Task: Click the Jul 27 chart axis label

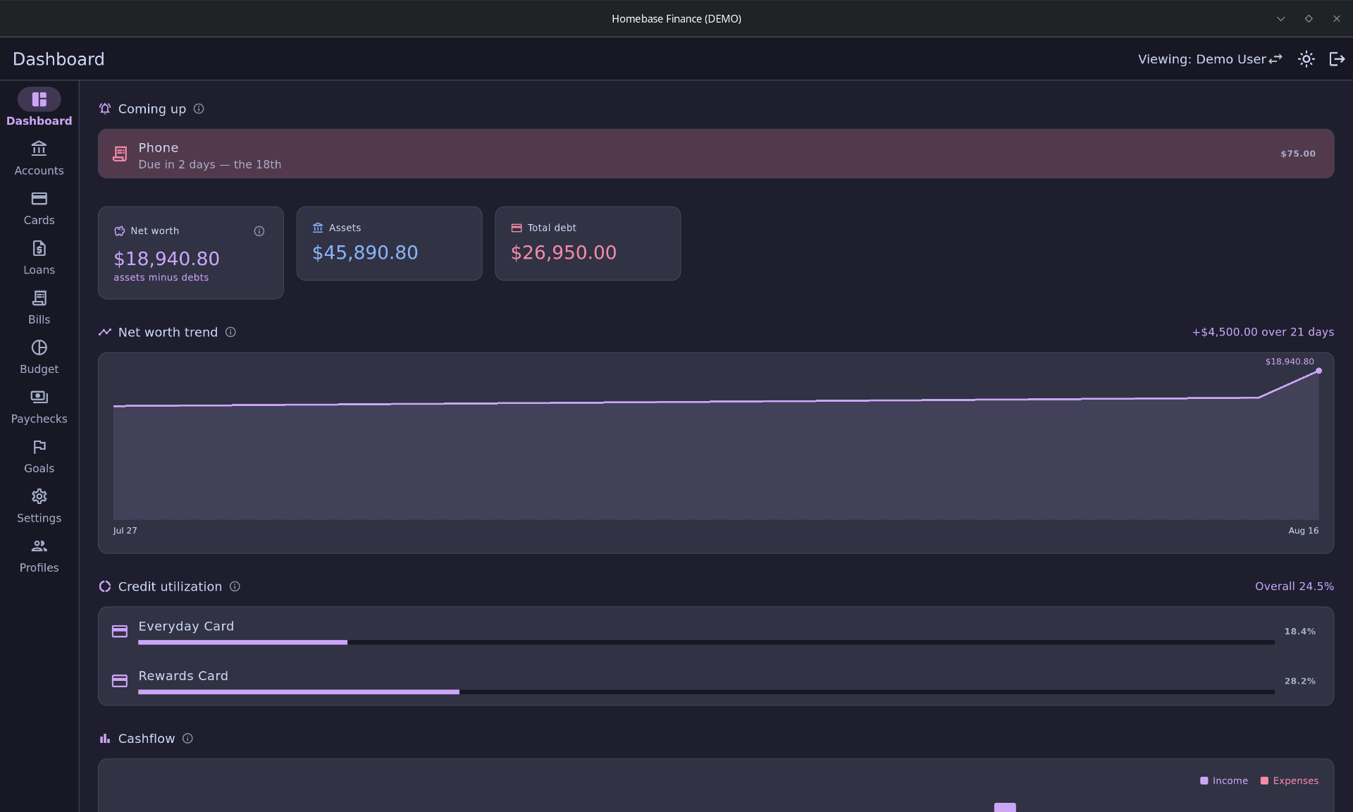Action: 125,531
